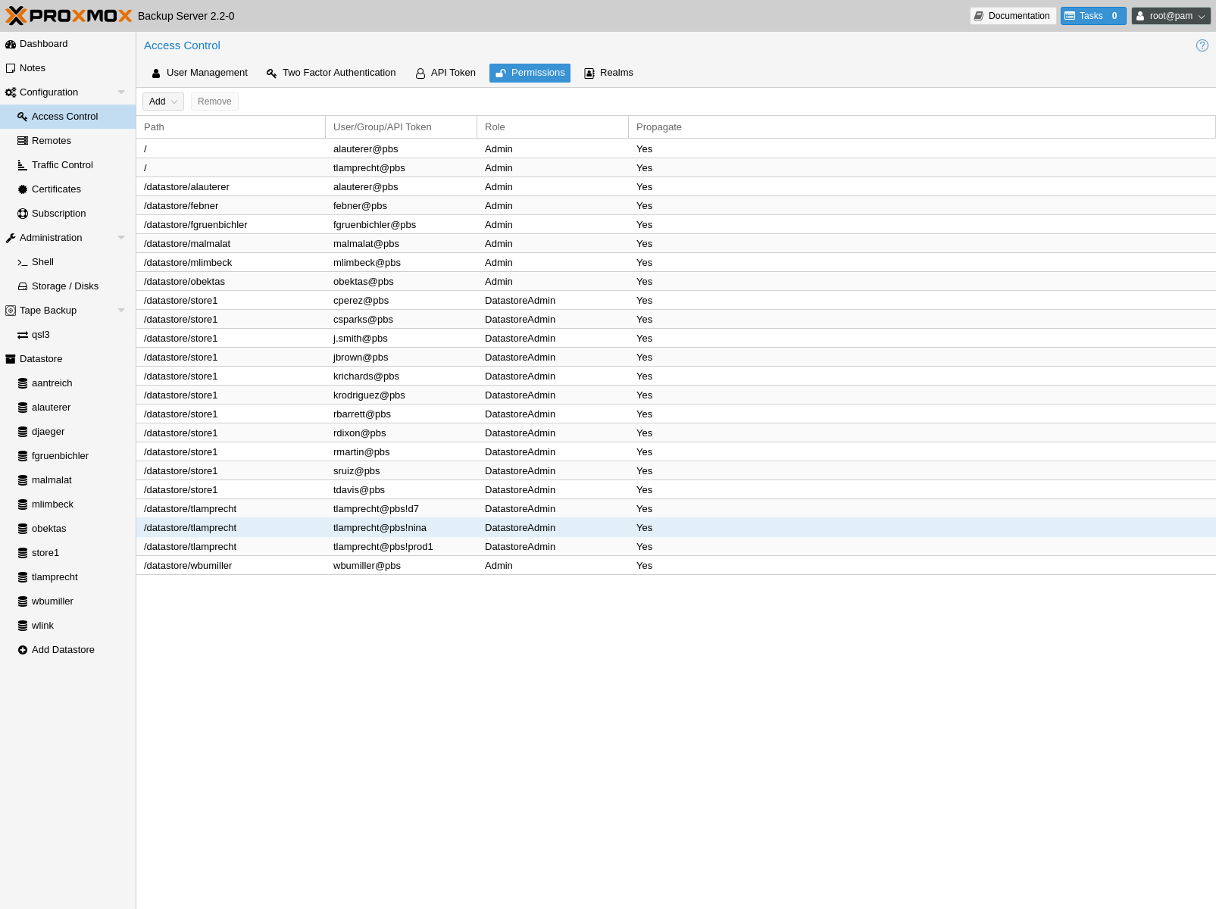Viewport: 1216px width, 909px height.
Task: Click the store1 datastore database icon
Action: click(23, 553)
